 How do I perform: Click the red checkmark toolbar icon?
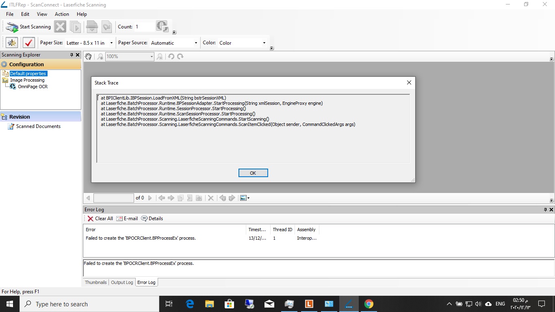[x=29, y=43]
